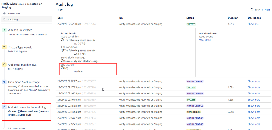
Task: Click the info icon beside Log entry
Action: (x=62, y=68)
